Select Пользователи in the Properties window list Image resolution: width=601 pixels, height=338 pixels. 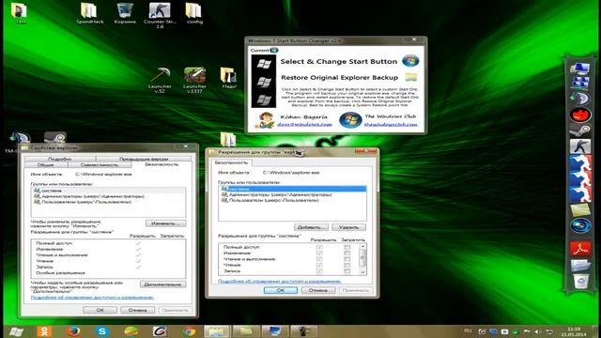click(109, 202)
